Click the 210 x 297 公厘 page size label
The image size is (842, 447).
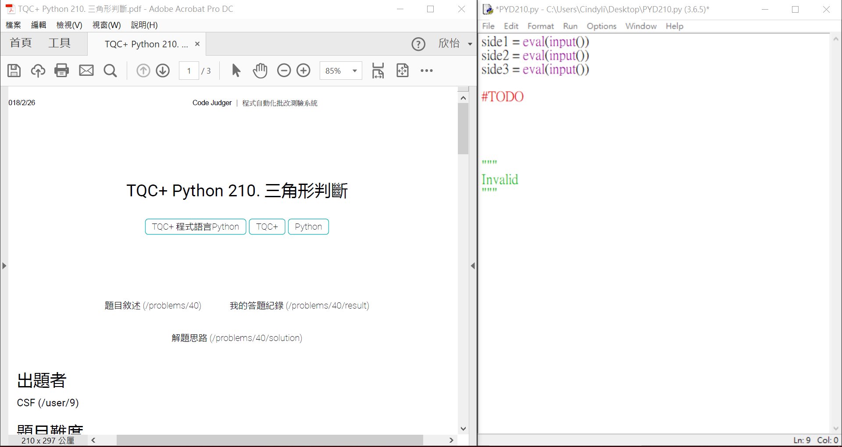point(48,440)
